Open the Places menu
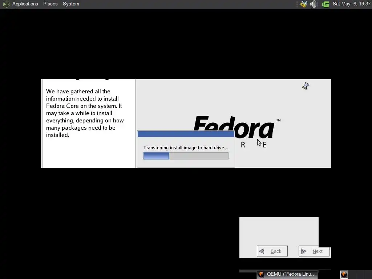372x279 pixels. click(50, 4)
